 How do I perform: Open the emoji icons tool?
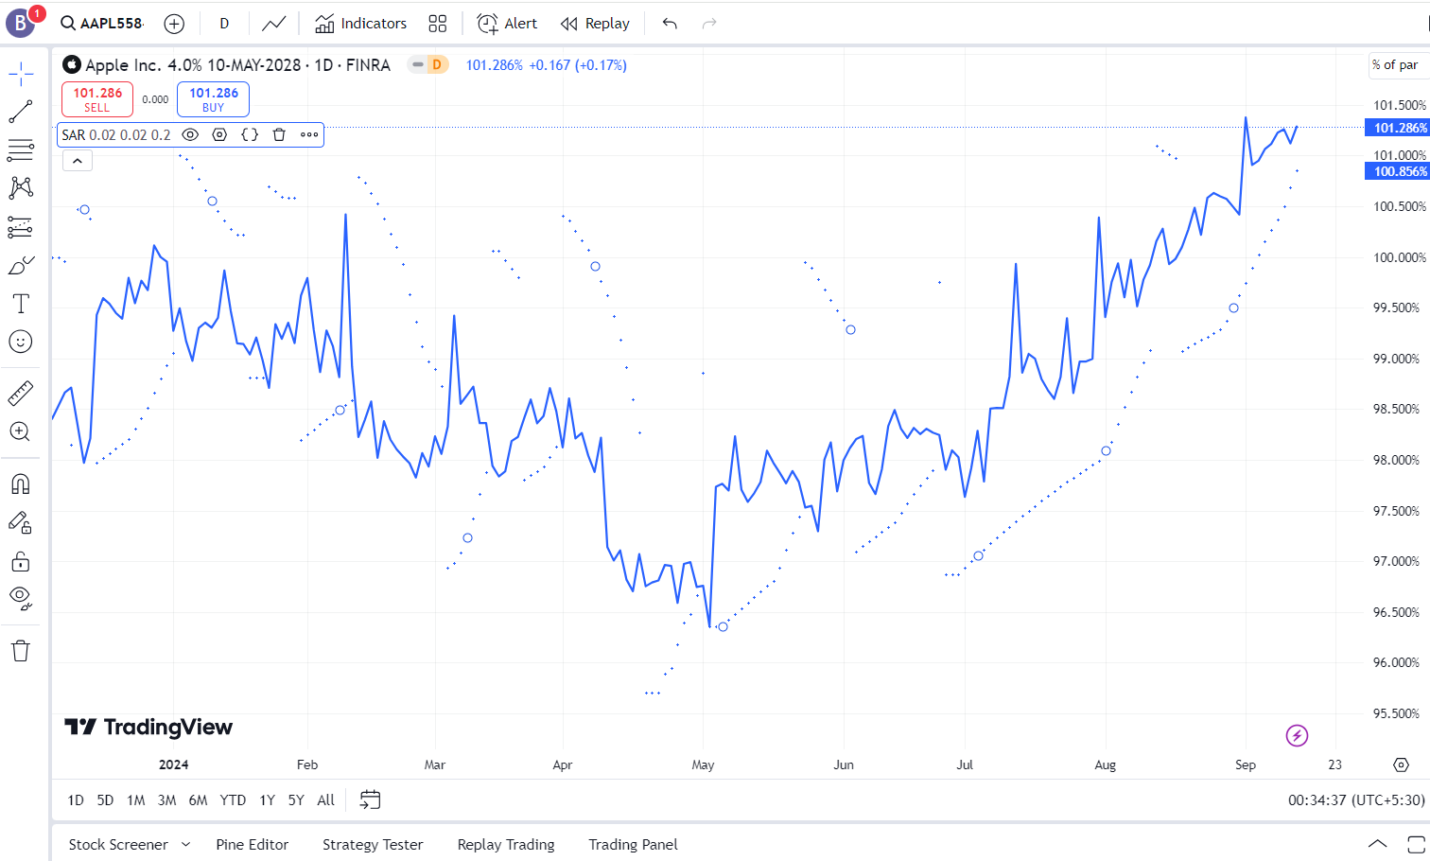pyautogui.click(x=21, y=342)
